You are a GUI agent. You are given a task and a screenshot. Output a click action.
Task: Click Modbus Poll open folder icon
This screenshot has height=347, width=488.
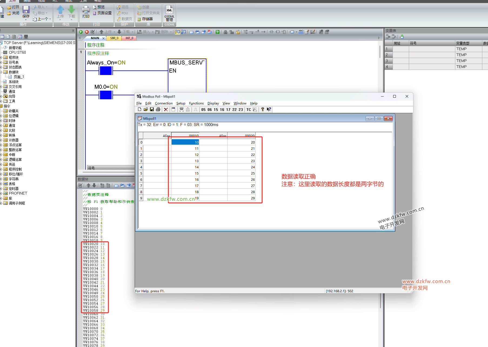tap(146, 110)
